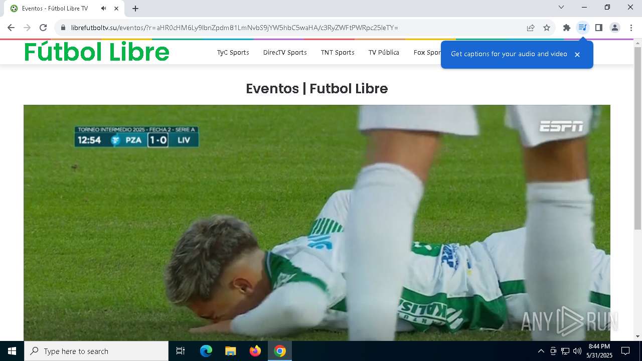The image size is (642, 361).
Task: Go forward to next page
Action: 27,28
